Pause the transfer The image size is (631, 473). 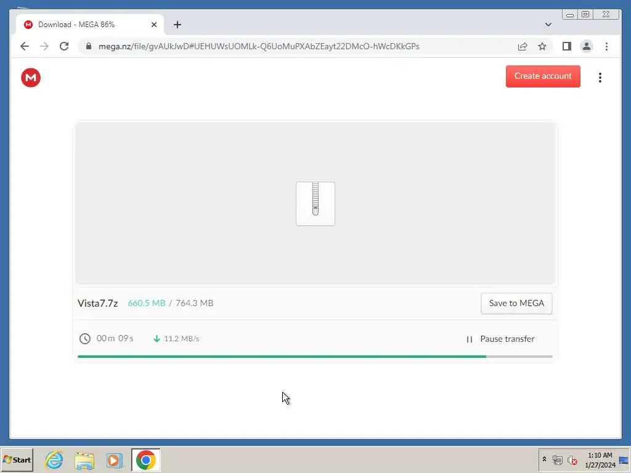[x=500, y=339]
